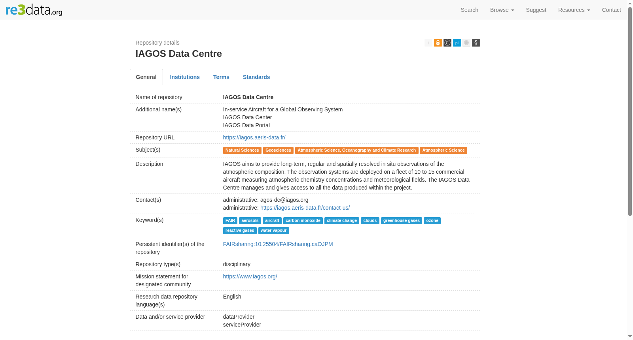The image size is (633, 340).
Task: Select the climate change keyword tag
Action: (x=342, y=221)
